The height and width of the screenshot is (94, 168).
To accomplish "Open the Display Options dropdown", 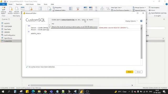I will pos(132,21).
